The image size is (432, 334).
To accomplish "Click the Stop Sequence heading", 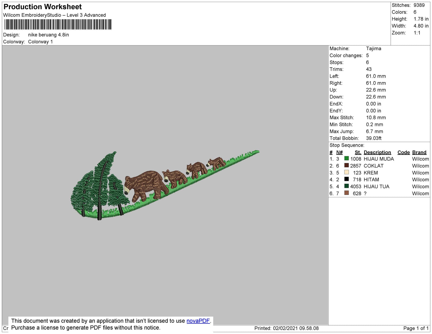I will click(347, 145).
